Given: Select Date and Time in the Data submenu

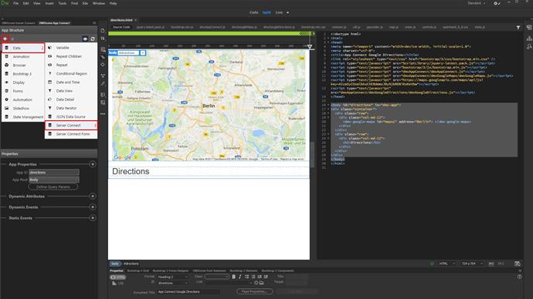Looking at the screenshot, I should pos(71,82).
